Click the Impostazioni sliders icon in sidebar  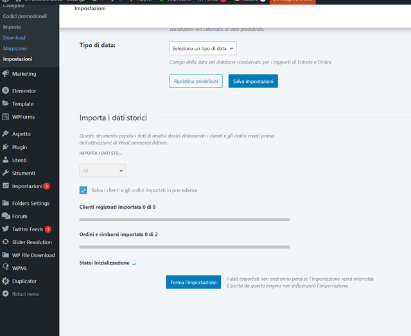[x=6, y=186]
